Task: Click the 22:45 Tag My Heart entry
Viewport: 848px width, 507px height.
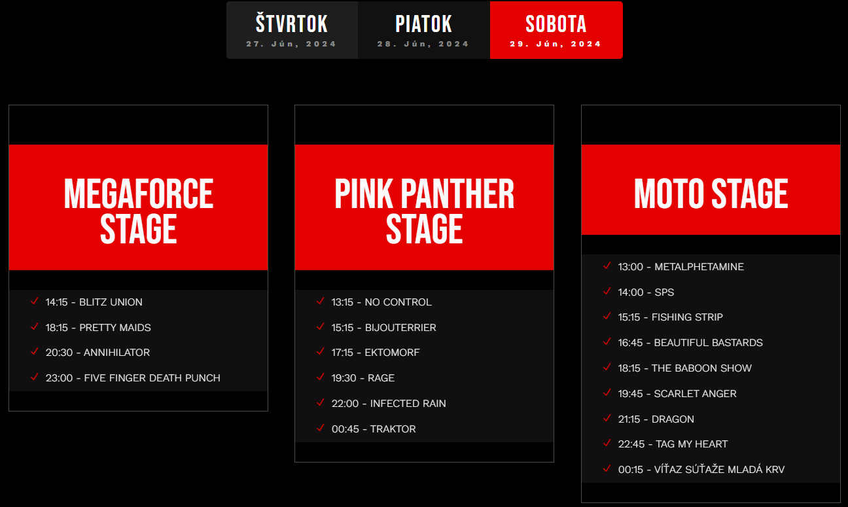Action: click(x=673, y=444)
